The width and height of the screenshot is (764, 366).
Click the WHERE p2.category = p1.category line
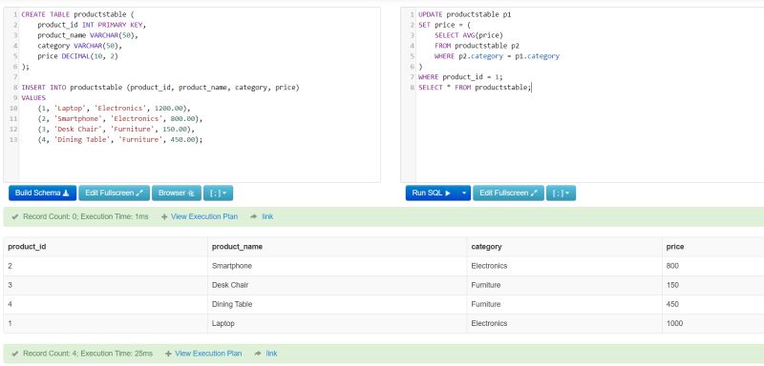tap(497, 56)
